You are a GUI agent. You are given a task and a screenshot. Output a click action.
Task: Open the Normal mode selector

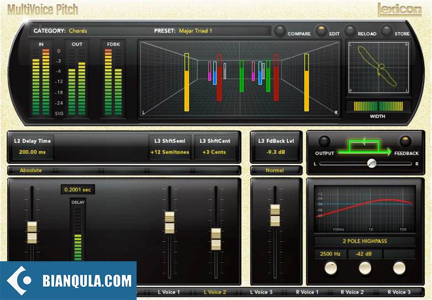pos(275,170)
